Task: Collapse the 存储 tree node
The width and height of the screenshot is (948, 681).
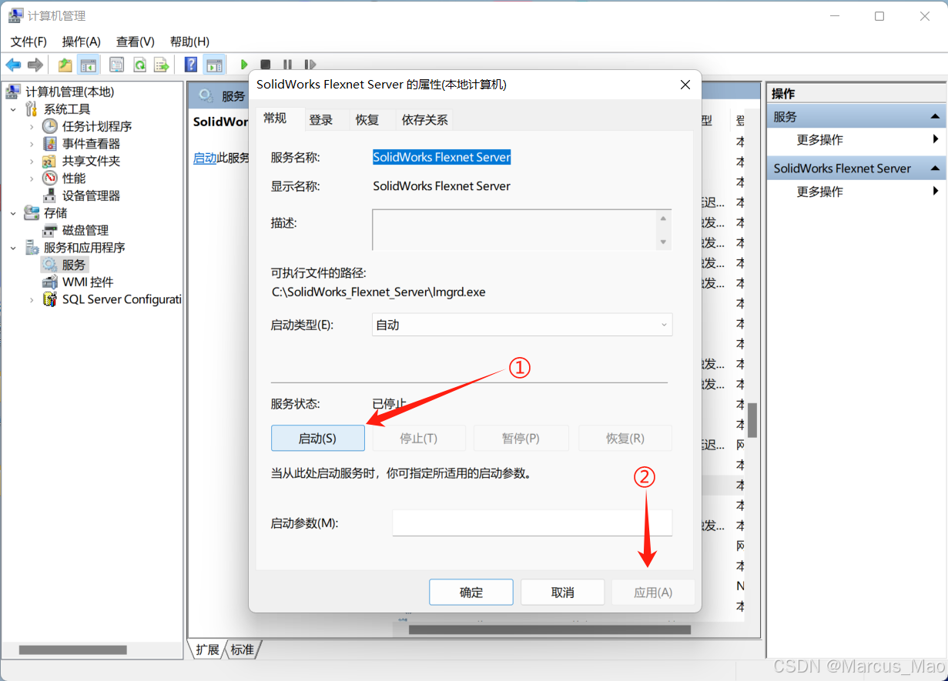Action: (x=14, y=213)
